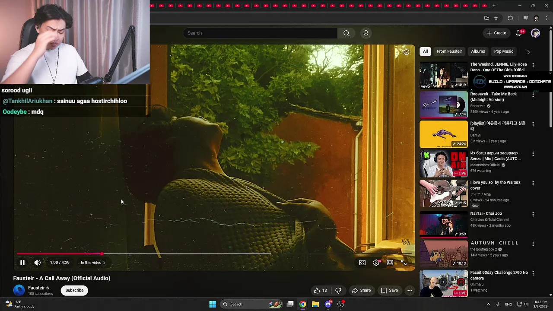Viewport: 553px width, 311px height.
Task: Open the One Of The Girls thumbnail
Action: [x=444, y=75]
